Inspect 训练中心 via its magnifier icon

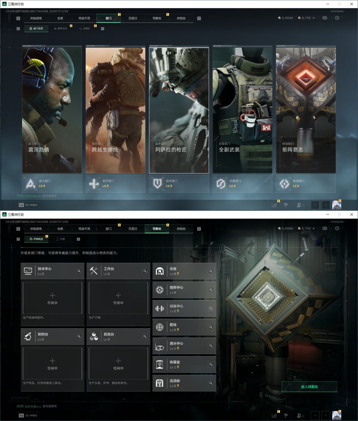click(x=211, y=308)
